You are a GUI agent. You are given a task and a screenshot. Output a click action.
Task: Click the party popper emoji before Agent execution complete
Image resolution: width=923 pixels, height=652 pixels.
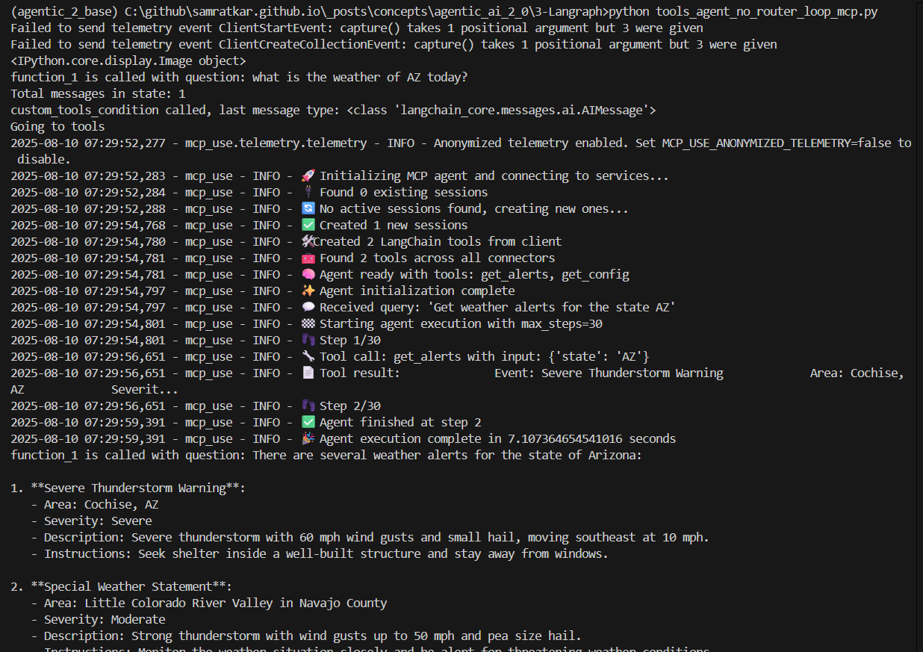coord(308,439)
